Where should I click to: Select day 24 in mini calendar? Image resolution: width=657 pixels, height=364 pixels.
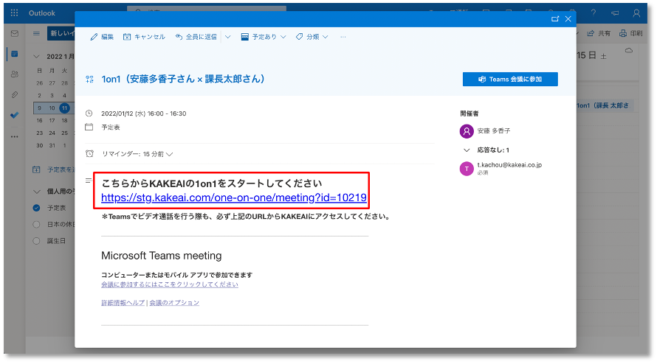pos(52,133)
